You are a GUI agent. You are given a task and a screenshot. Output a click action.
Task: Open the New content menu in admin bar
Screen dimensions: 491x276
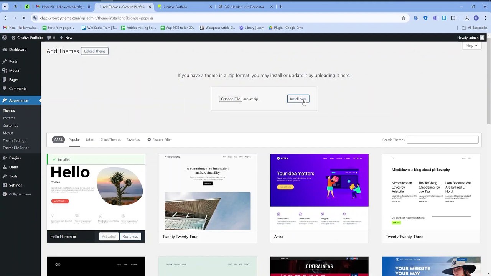tap(66, 38)
